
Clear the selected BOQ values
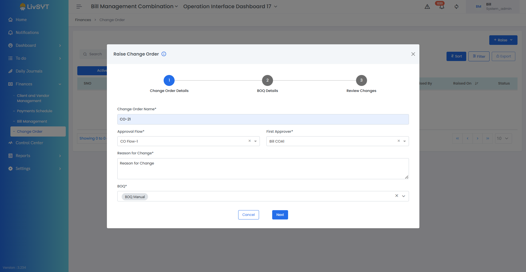396,196
